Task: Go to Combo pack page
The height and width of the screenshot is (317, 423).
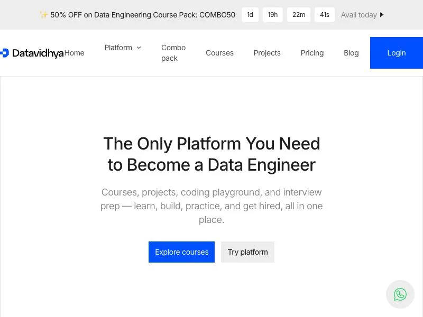Action: coord(173,53)
